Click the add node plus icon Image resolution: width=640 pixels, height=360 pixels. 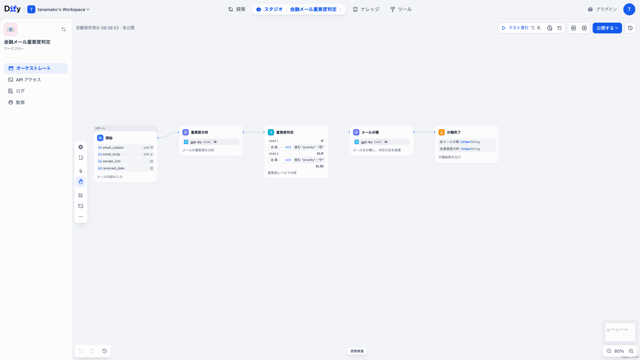point(80,147)
